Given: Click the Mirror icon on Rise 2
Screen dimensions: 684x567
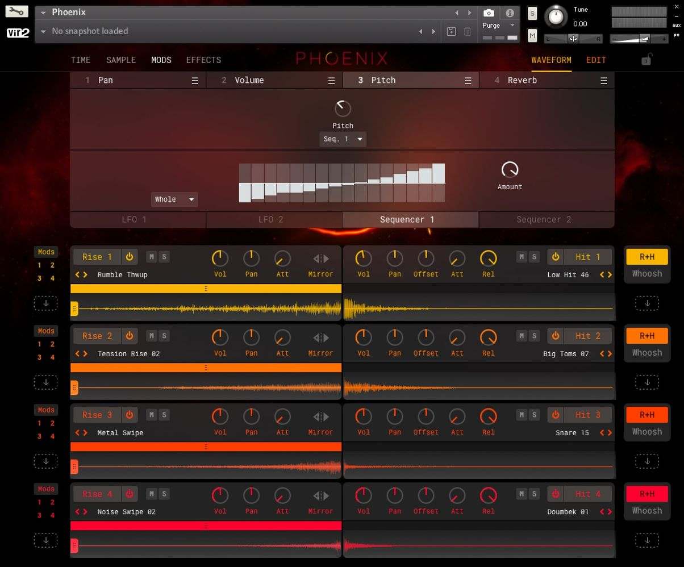Looking at the screenshot, I should tap(320, 338).
